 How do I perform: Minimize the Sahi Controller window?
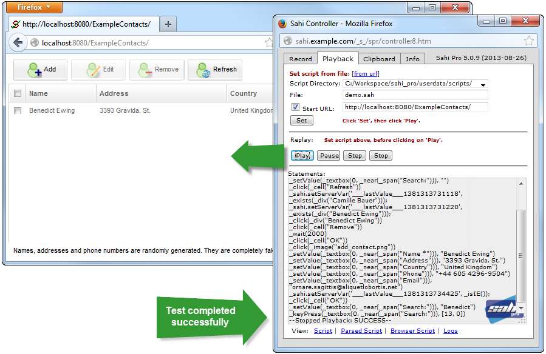(x=486, y=21)
